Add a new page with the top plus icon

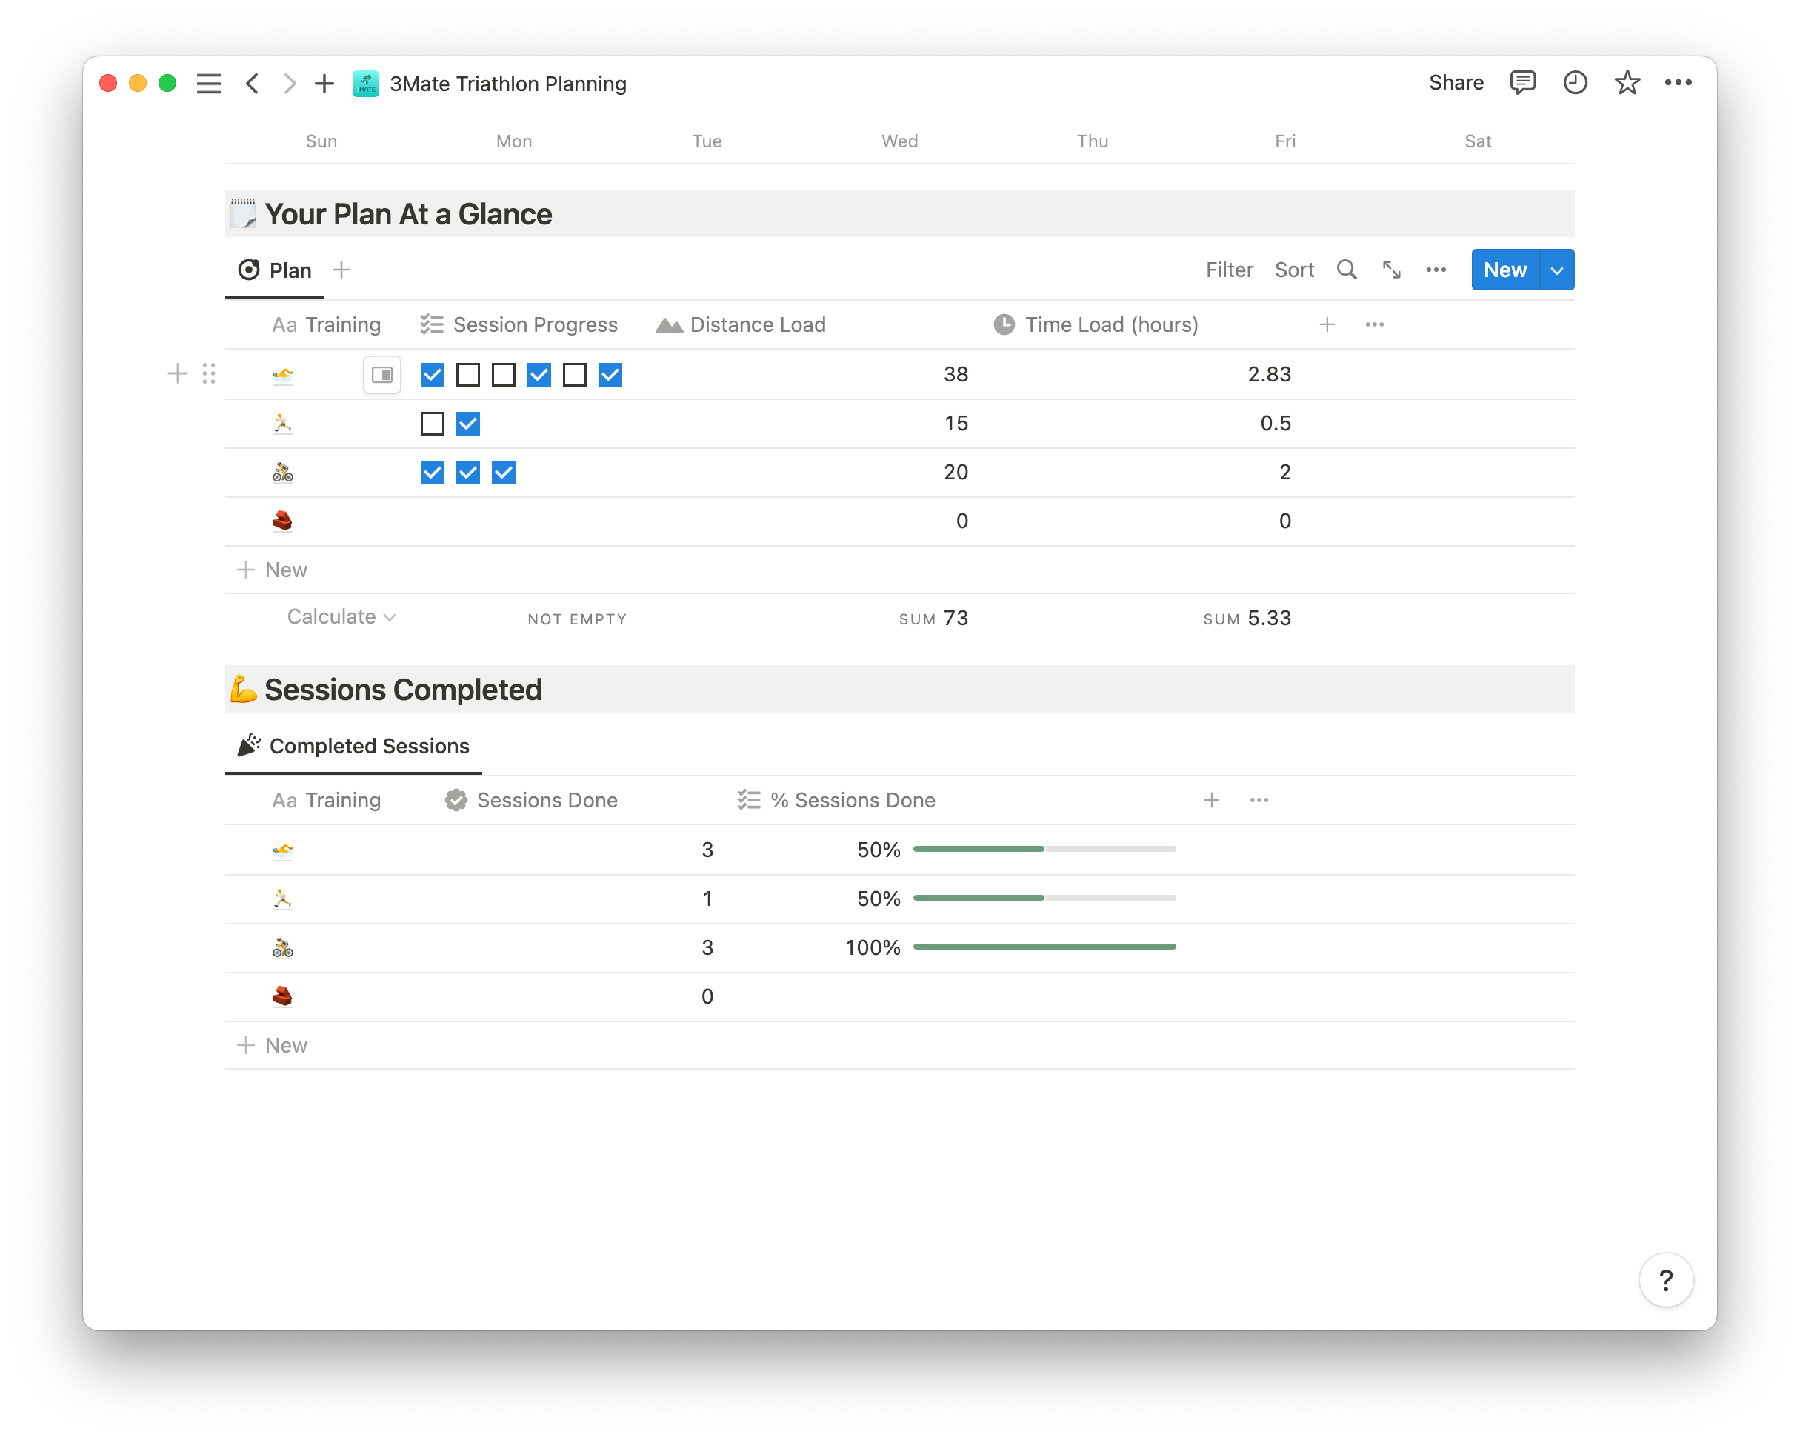(x=324, y=84)
